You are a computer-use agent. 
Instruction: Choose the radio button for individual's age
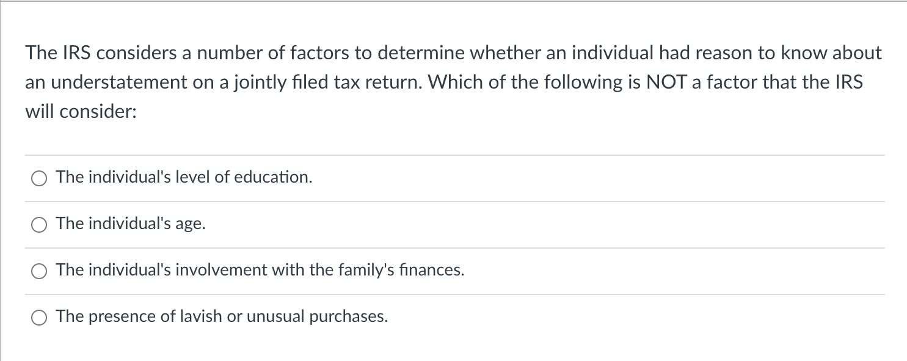point(39,225)
